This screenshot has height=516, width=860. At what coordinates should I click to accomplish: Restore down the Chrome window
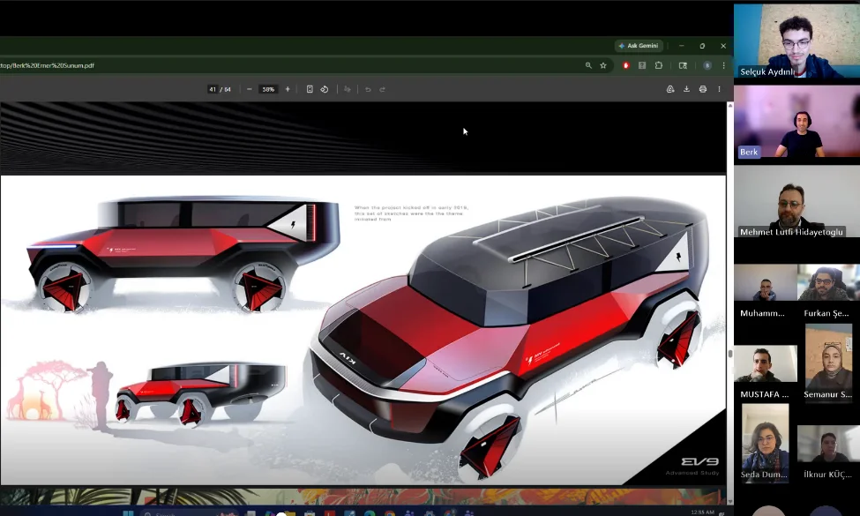click(x=702, y=46)
